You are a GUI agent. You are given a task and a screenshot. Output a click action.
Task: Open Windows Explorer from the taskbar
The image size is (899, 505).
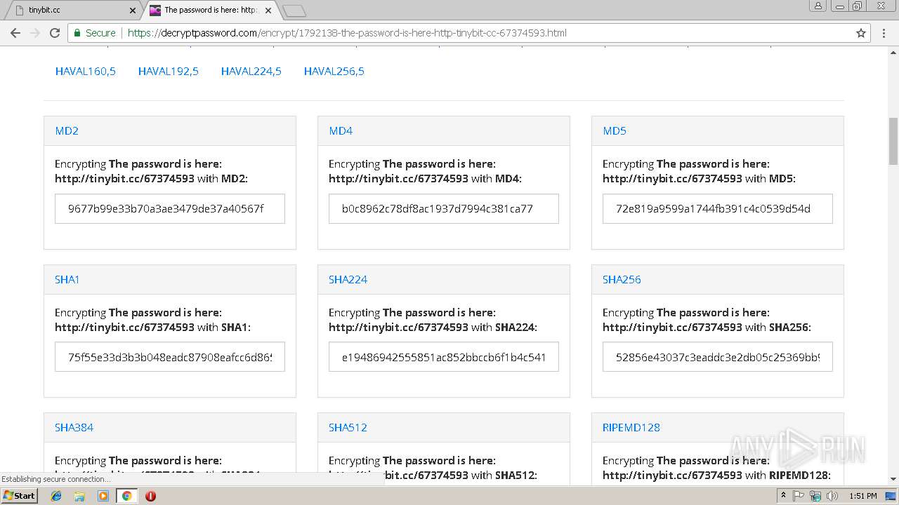point(79,496)
